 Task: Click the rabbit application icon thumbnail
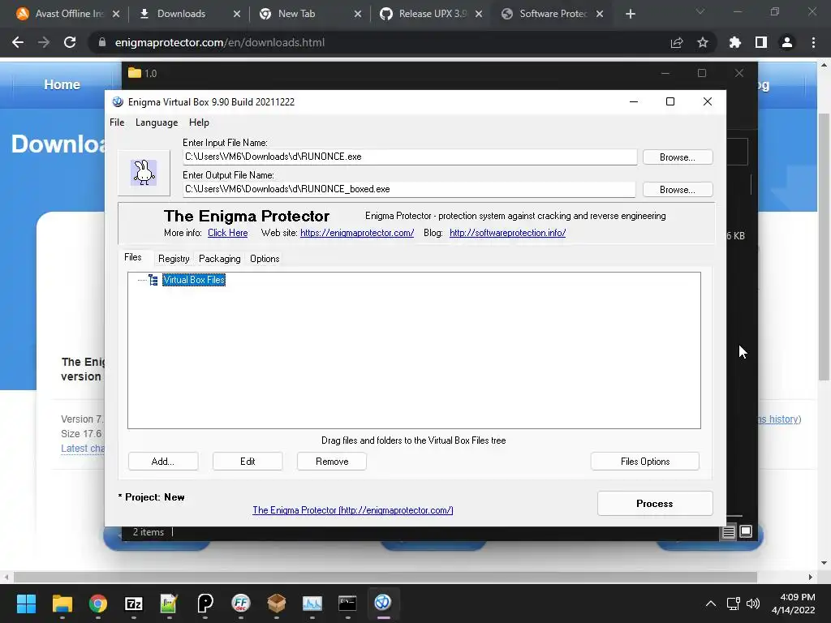[144, 173]
